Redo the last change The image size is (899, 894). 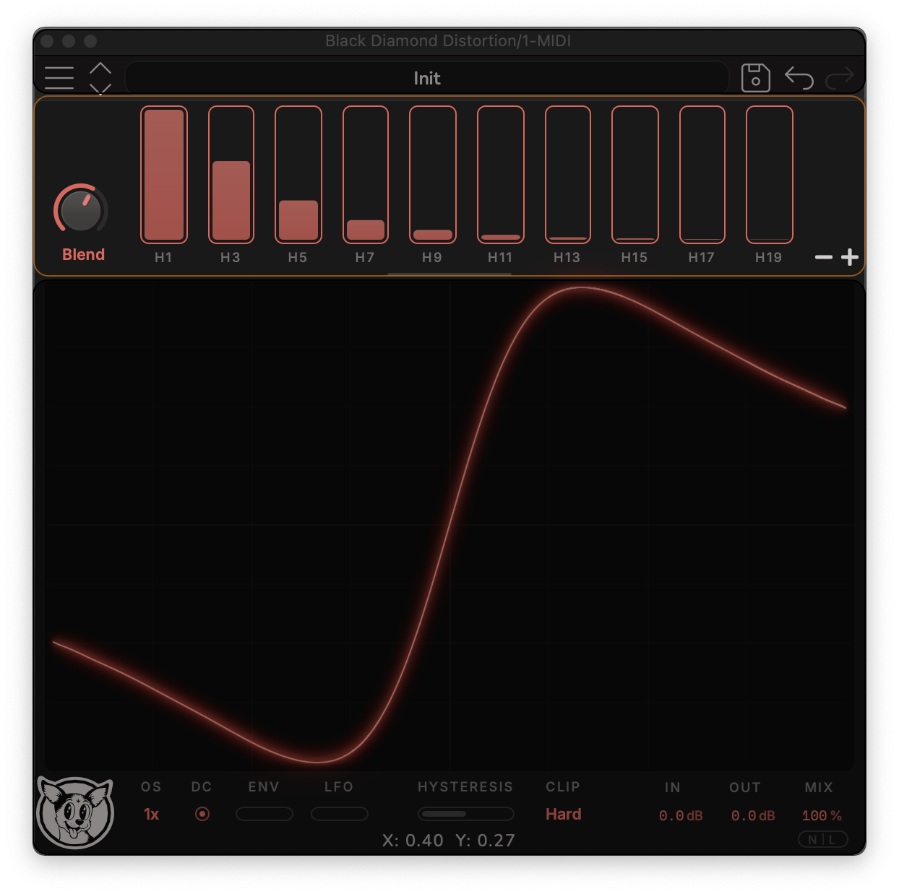pyautogui.click(x=840, y=78)
